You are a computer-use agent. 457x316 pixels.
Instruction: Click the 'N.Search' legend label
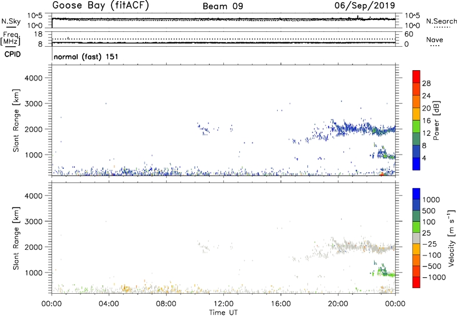click(441, 21)
